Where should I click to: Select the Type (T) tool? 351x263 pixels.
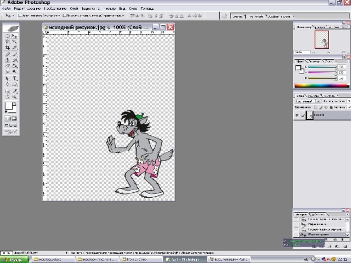pyautogui.click(x=15, y=78)
